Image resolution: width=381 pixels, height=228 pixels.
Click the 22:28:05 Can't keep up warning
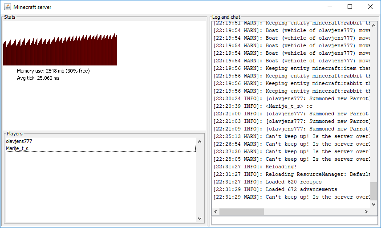pyautogui.click(x=292, y=159)
